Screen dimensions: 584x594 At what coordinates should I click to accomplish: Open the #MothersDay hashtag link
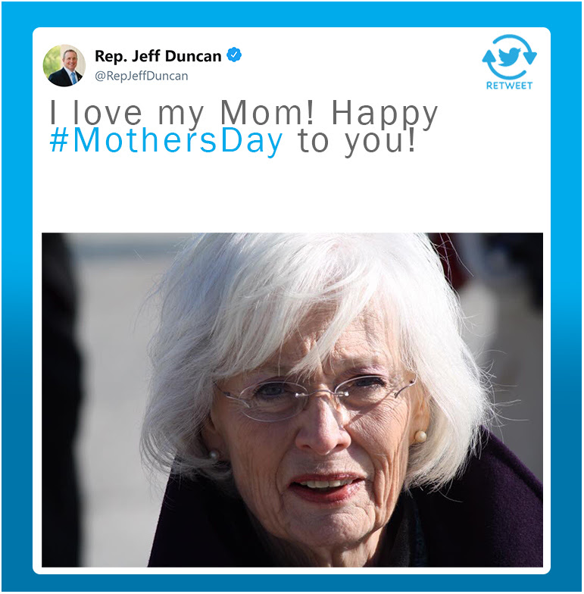point(166,142)
